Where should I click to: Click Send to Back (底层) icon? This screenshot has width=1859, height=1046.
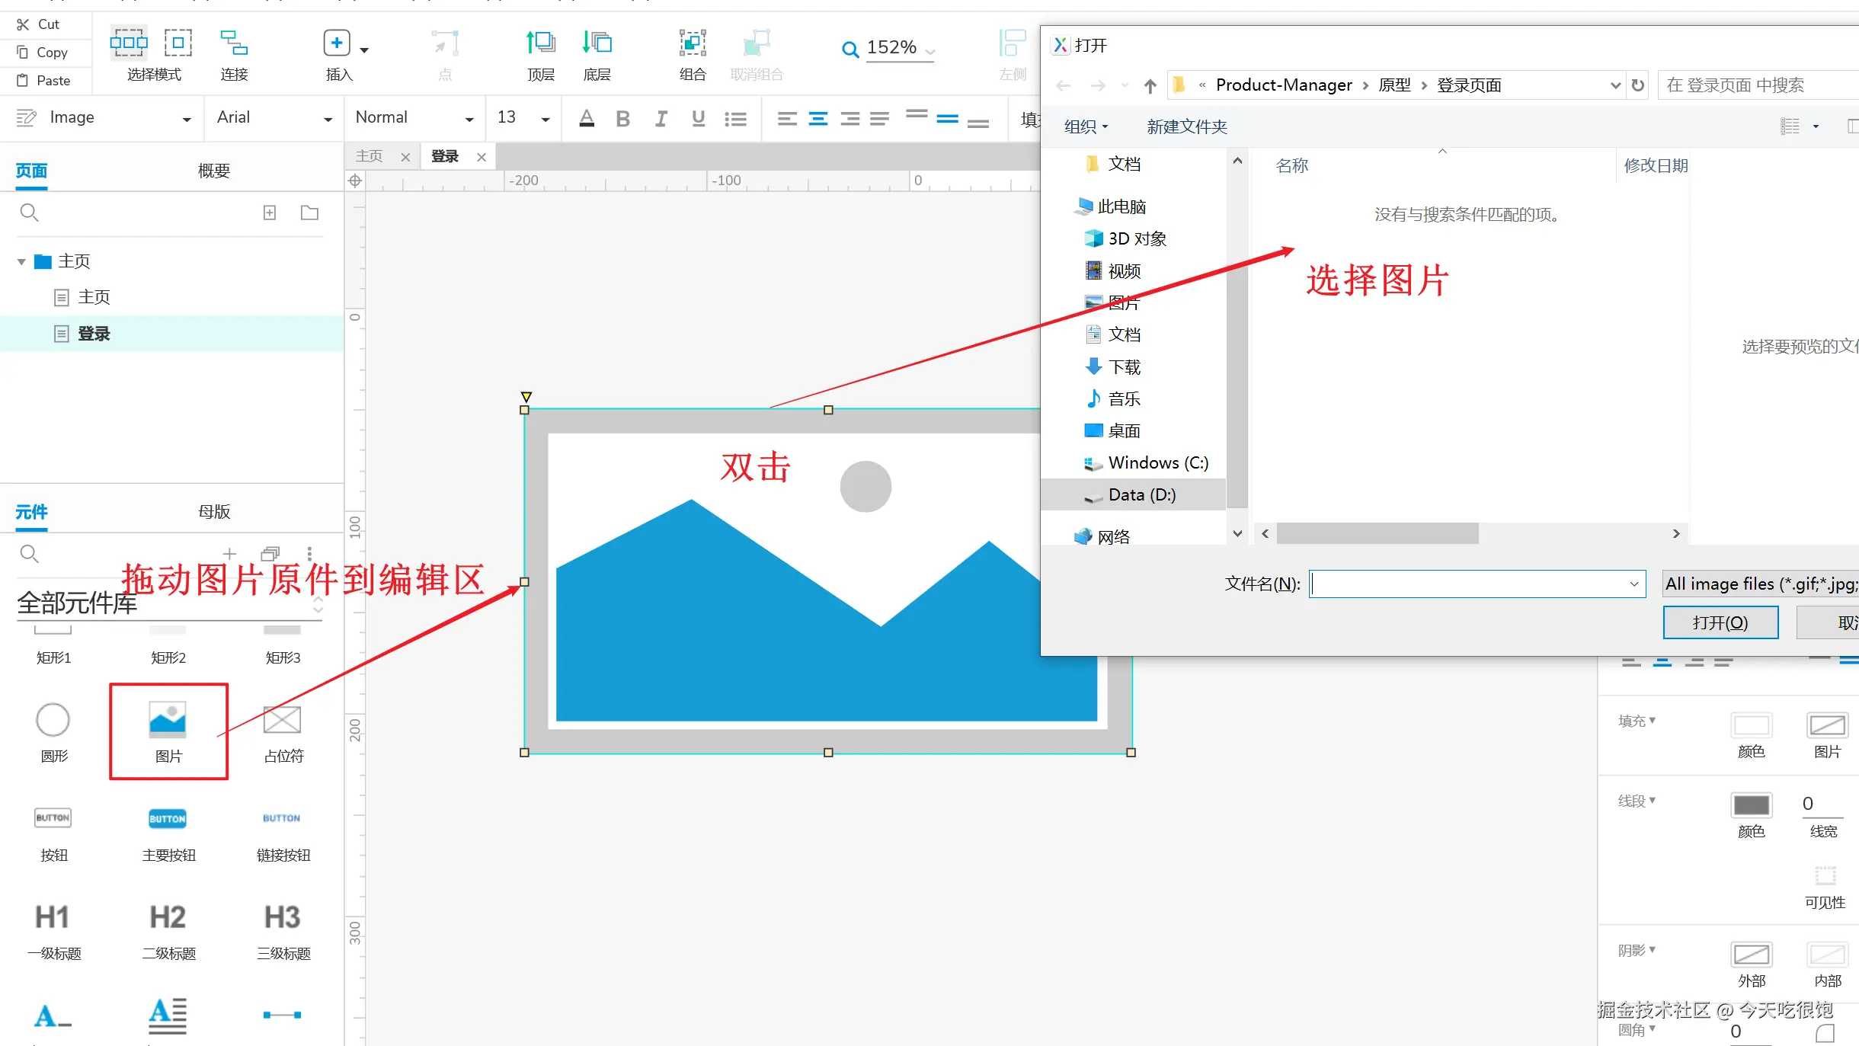click(597, 43)
